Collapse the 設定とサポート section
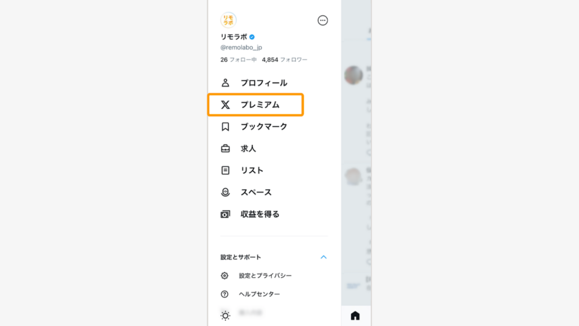The height and width of the screenshot is (326, 579). [x=323, y=256]
